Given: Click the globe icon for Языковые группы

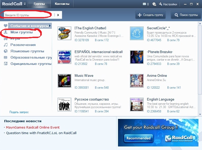Looking at the screenshot, I should [x=6, y=51].
